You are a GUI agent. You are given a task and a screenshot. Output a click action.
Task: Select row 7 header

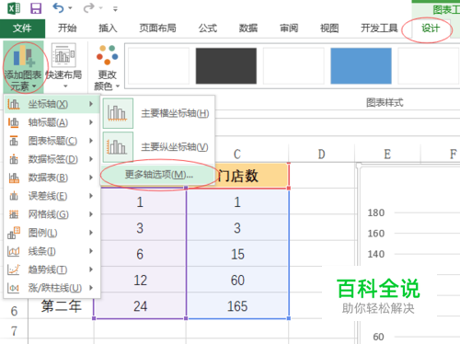click(x=14, y=331)
